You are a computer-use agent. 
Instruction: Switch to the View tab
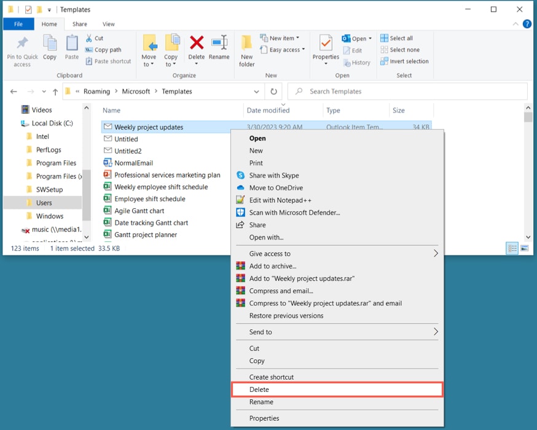click(x=108, y=24)
